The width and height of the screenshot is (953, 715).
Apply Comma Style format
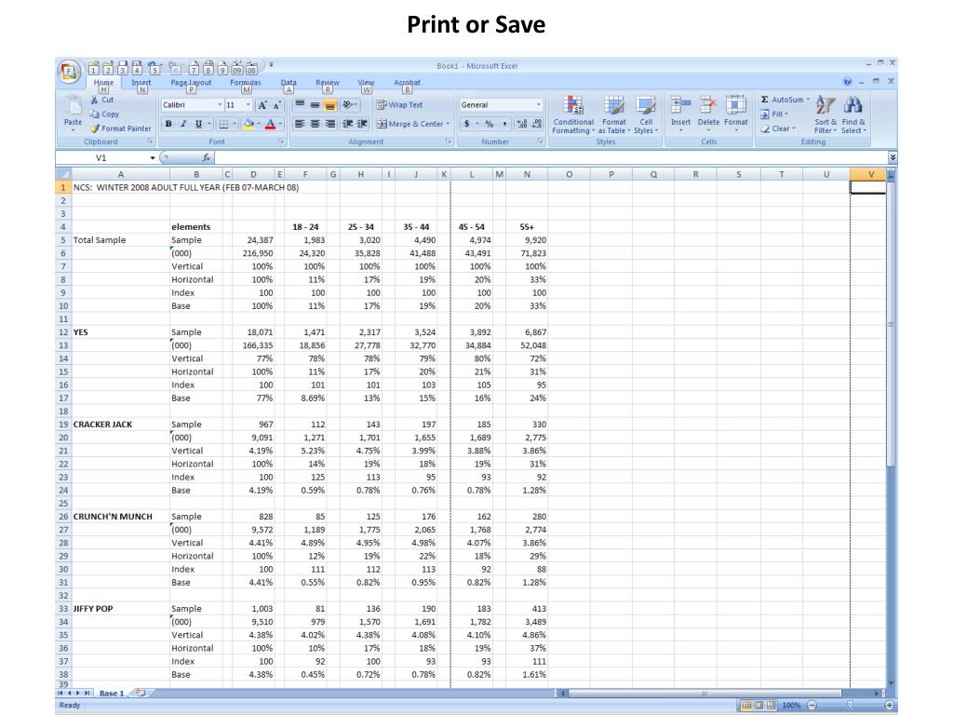coord(504,124)
